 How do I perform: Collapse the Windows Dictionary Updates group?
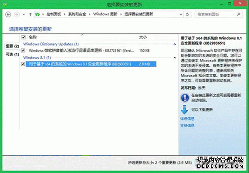click(175, 44)
